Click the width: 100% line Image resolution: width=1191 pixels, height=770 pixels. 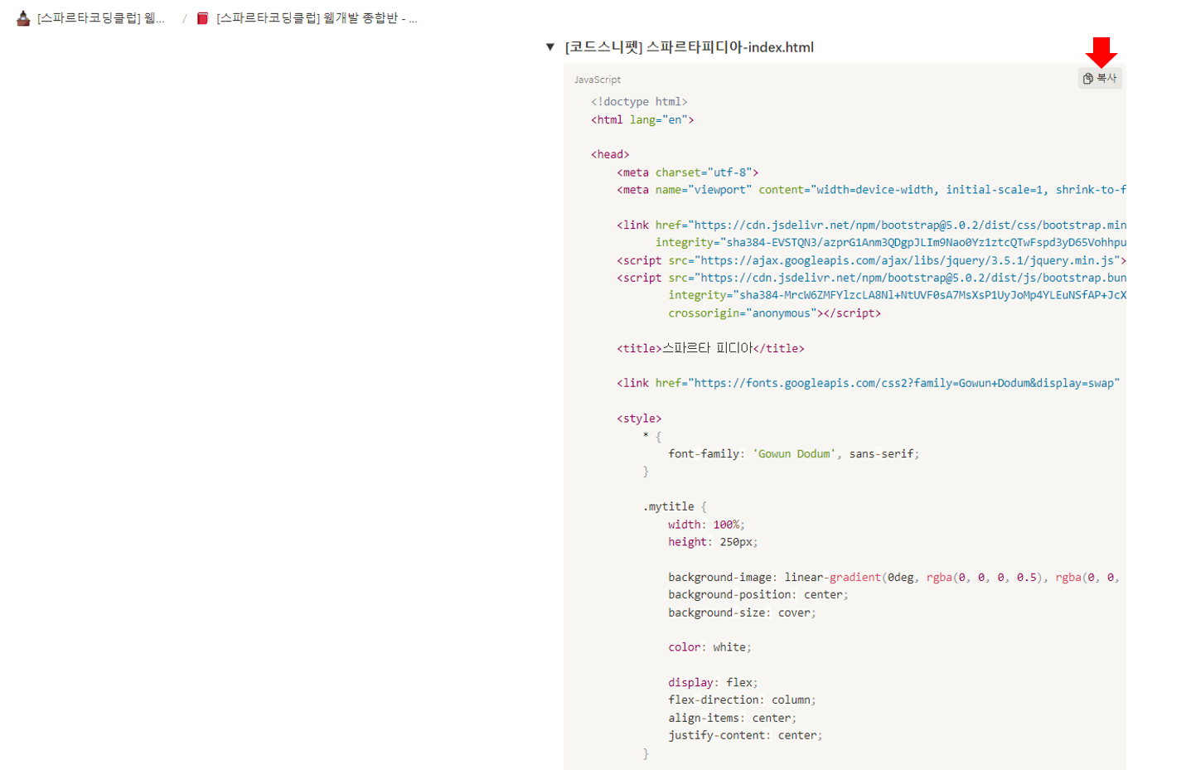[x=706, y=525]
